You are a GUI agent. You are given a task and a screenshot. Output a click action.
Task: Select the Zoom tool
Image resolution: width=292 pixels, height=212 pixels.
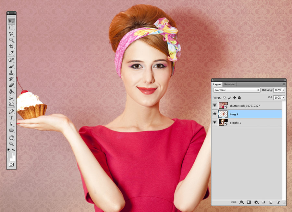[x=11, y=144]
